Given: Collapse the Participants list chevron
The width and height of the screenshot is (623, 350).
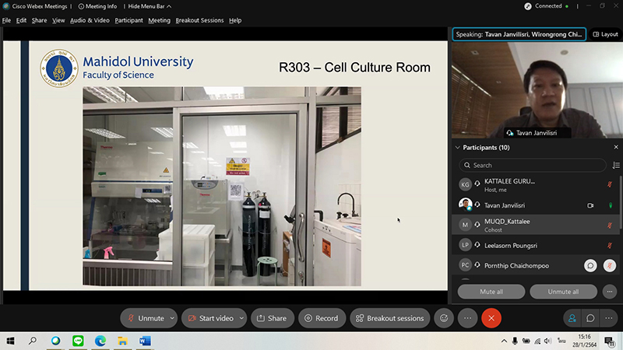Looking at the screenshot, I should point(457,147).
